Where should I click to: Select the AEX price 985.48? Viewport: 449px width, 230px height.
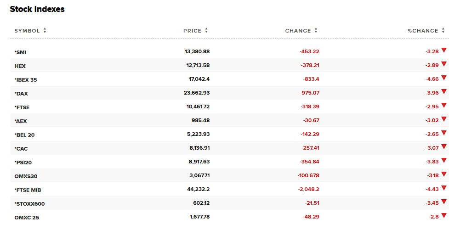click(200, 120)
